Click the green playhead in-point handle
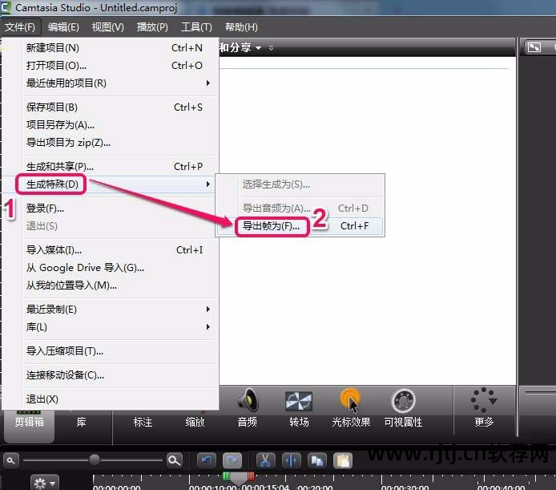The width and height of the screenshot is (556, 490). [x=226, y=476]
